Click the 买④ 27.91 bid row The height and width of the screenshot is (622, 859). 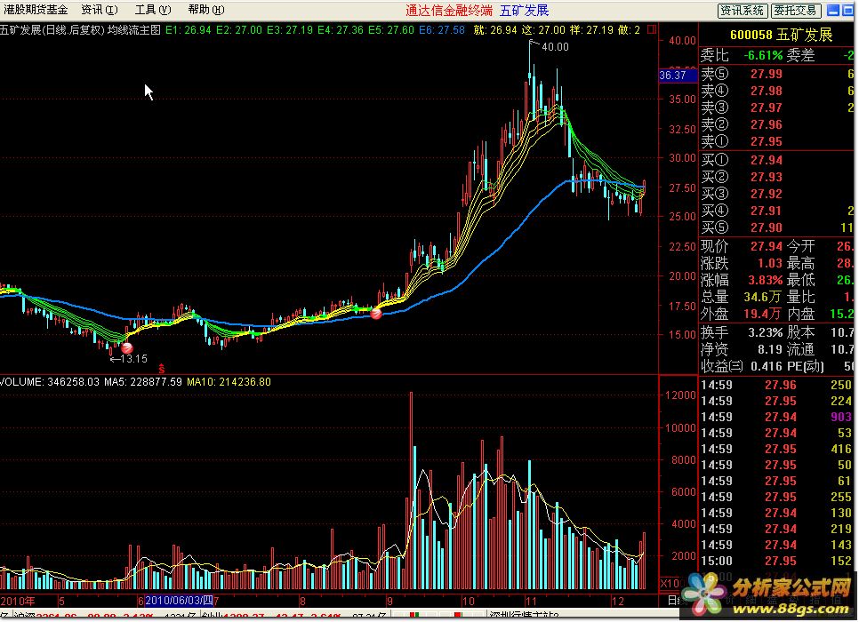(x=777, y=211)
